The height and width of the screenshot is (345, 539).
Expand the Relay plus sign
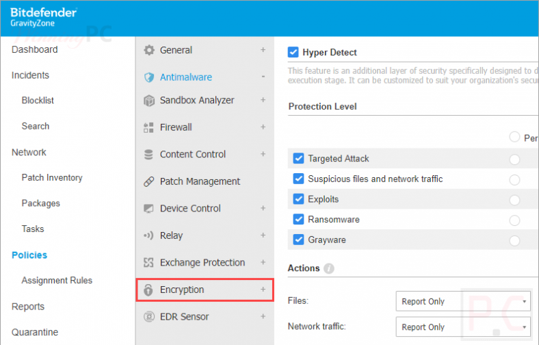(x=263, y=235)
